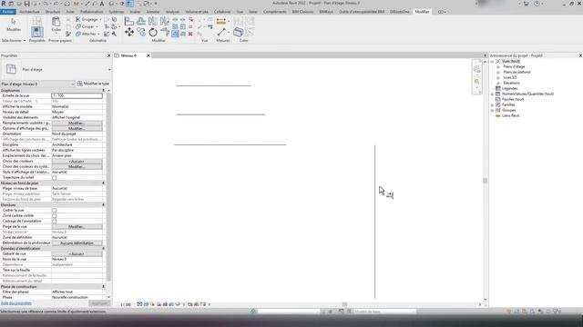Click the red Delete X icon
Viewport: 583px width, 327px height.
click(190, 34)
